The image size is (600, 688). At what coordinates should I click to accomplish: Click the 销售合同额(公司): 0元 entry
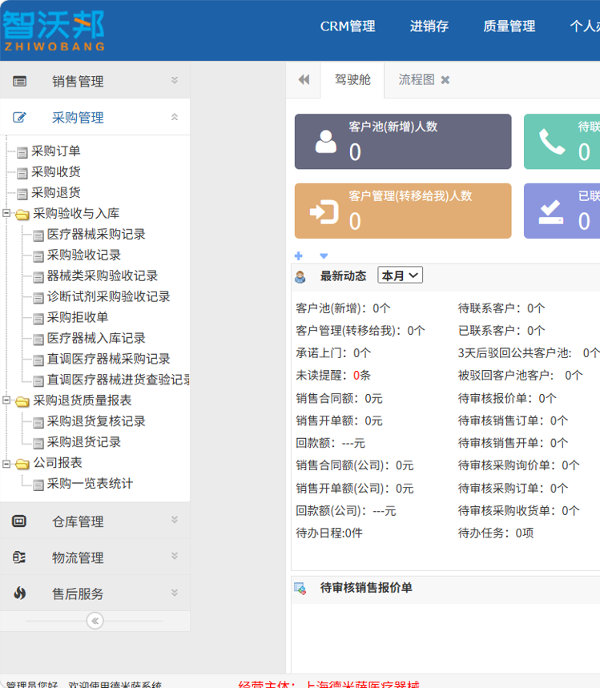(355, 465)
